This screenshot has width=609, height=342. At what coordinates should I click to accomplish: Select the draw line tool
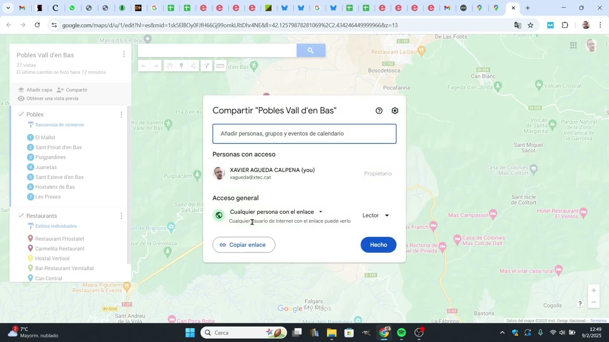[193, 66]
